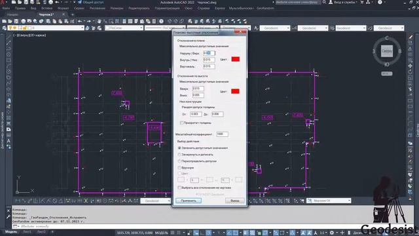Click the coordinate system label below the ViewCube
This screenshot has height=236, width=419.
[387, 73]
